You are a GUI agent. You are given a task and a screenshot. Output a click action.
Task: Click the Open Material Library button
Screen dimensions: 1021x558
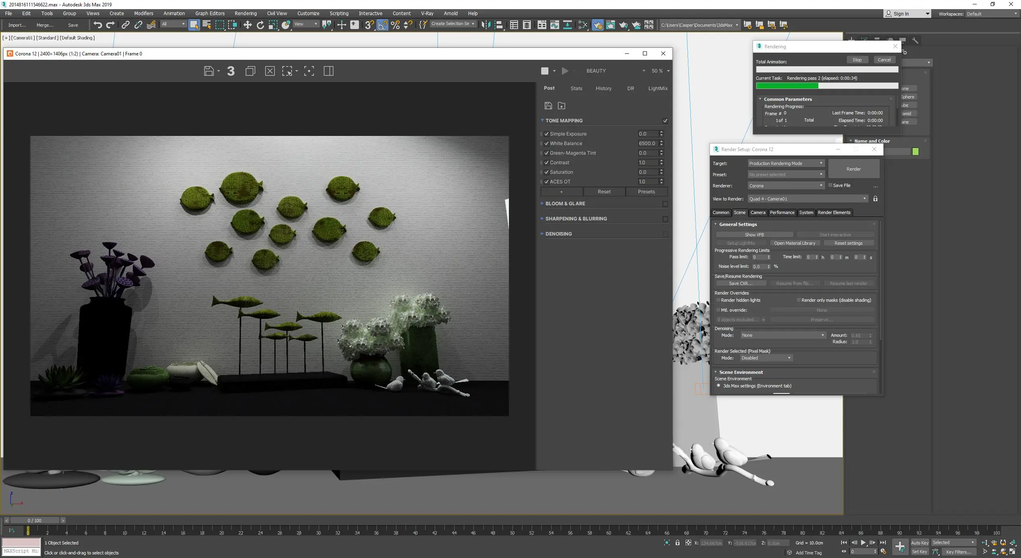click(x=794, y=243)
